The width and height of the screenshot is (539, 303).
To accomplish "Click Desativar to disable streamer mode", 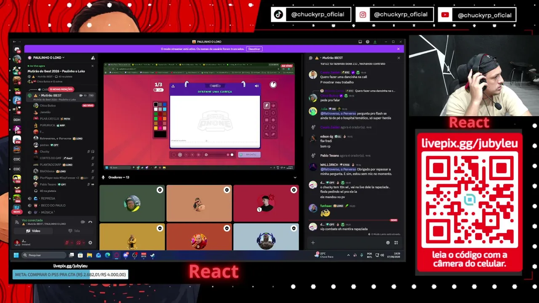I will coord(254,49).
